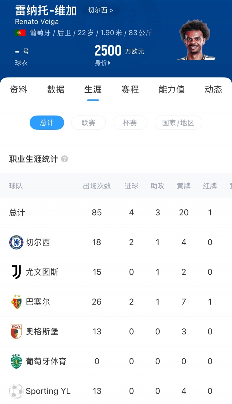Tap the Chelsea club crest icon
Viewport: 232px width, 404px height.
[16, 242]
